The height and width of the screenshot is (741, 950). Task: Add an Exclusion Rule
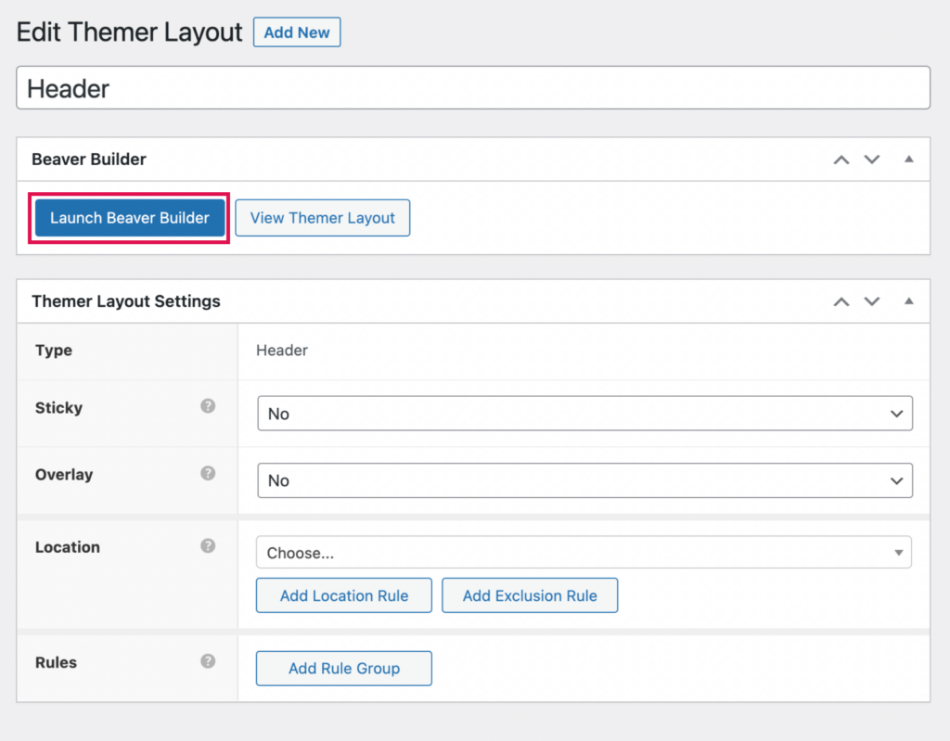tap(530, 595)
